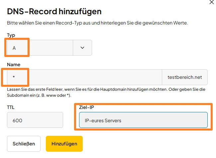This screenshot has height=158, width=216.
Task: Click the Ziel-IP label
Action: point(86,107)
